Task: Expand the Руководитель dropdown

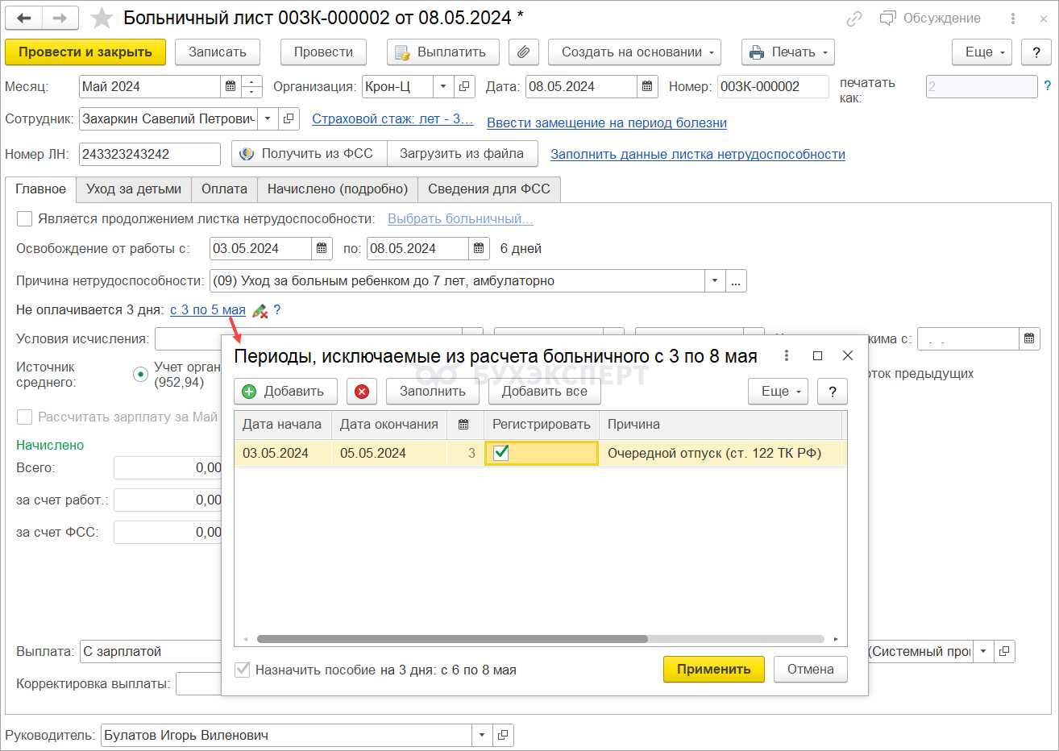Action: pos(482,735)
